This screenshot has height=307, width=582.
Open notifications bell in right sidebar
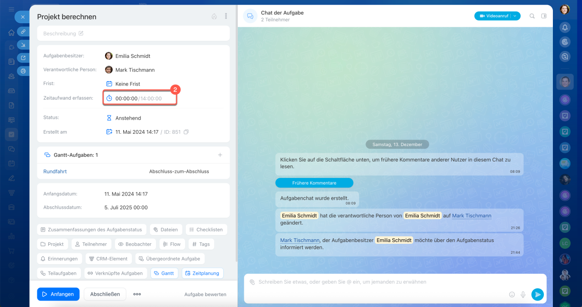[x=565, y=28]
